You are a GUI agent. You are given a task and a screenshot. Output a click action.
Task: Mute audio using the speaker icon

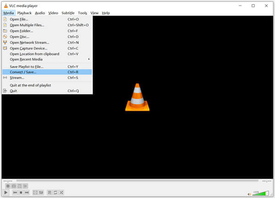pyautogui.click(x=249, y=194)
